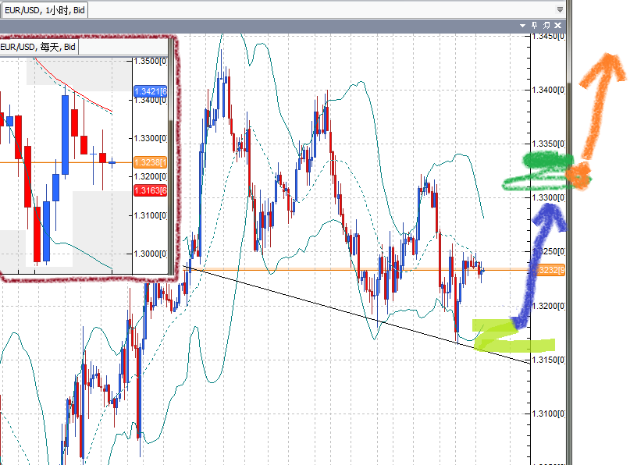Click the red 1.3163 price label
The width and height of the screenshot is (630, 465).
[150, 190]
